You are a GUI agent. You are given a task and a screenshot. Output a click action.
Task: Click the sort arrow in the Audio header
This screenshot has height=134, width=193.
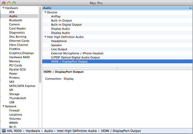[190, 8]
